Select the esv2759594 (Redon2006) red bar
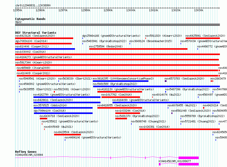Image resolution: width=227 pixels, height=167 pixels. (x=138, y=49)
